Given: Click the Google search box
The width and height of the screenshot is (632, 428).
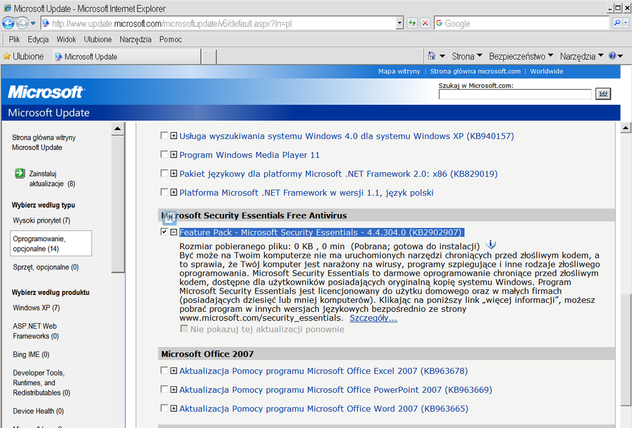Looking at the screenshot, I should click(x=522, y=24).
